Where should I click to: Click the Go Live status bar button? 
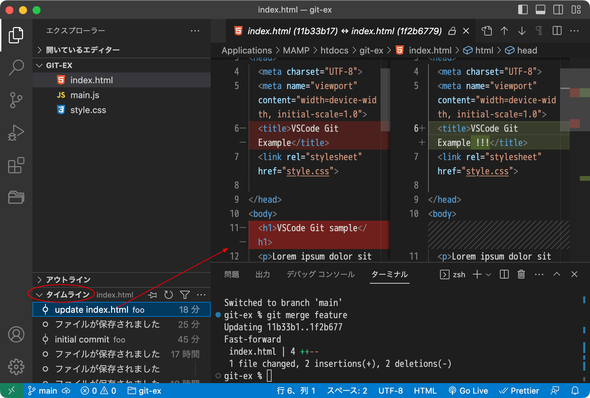point(468,391)
